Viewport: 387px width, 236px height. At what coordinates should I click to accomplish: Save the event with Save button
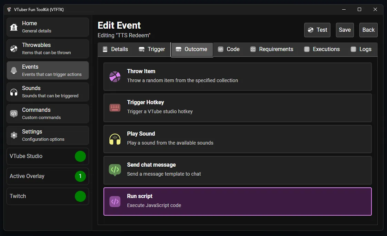pos(345,30)
